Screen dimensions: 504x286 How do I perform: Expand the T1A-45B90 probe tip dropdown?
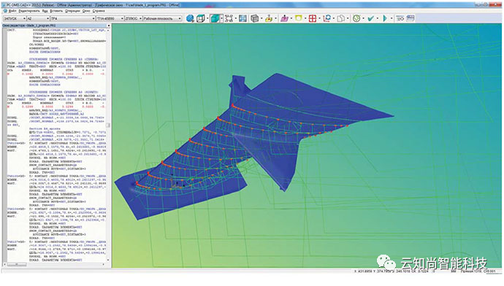[110, 19]
